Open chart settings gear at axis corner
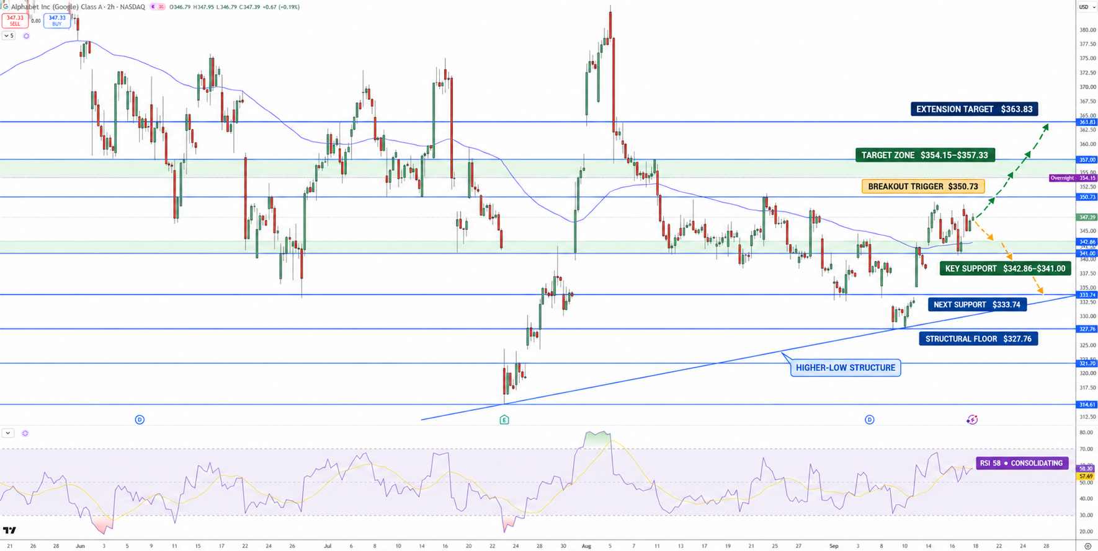 1087,546
